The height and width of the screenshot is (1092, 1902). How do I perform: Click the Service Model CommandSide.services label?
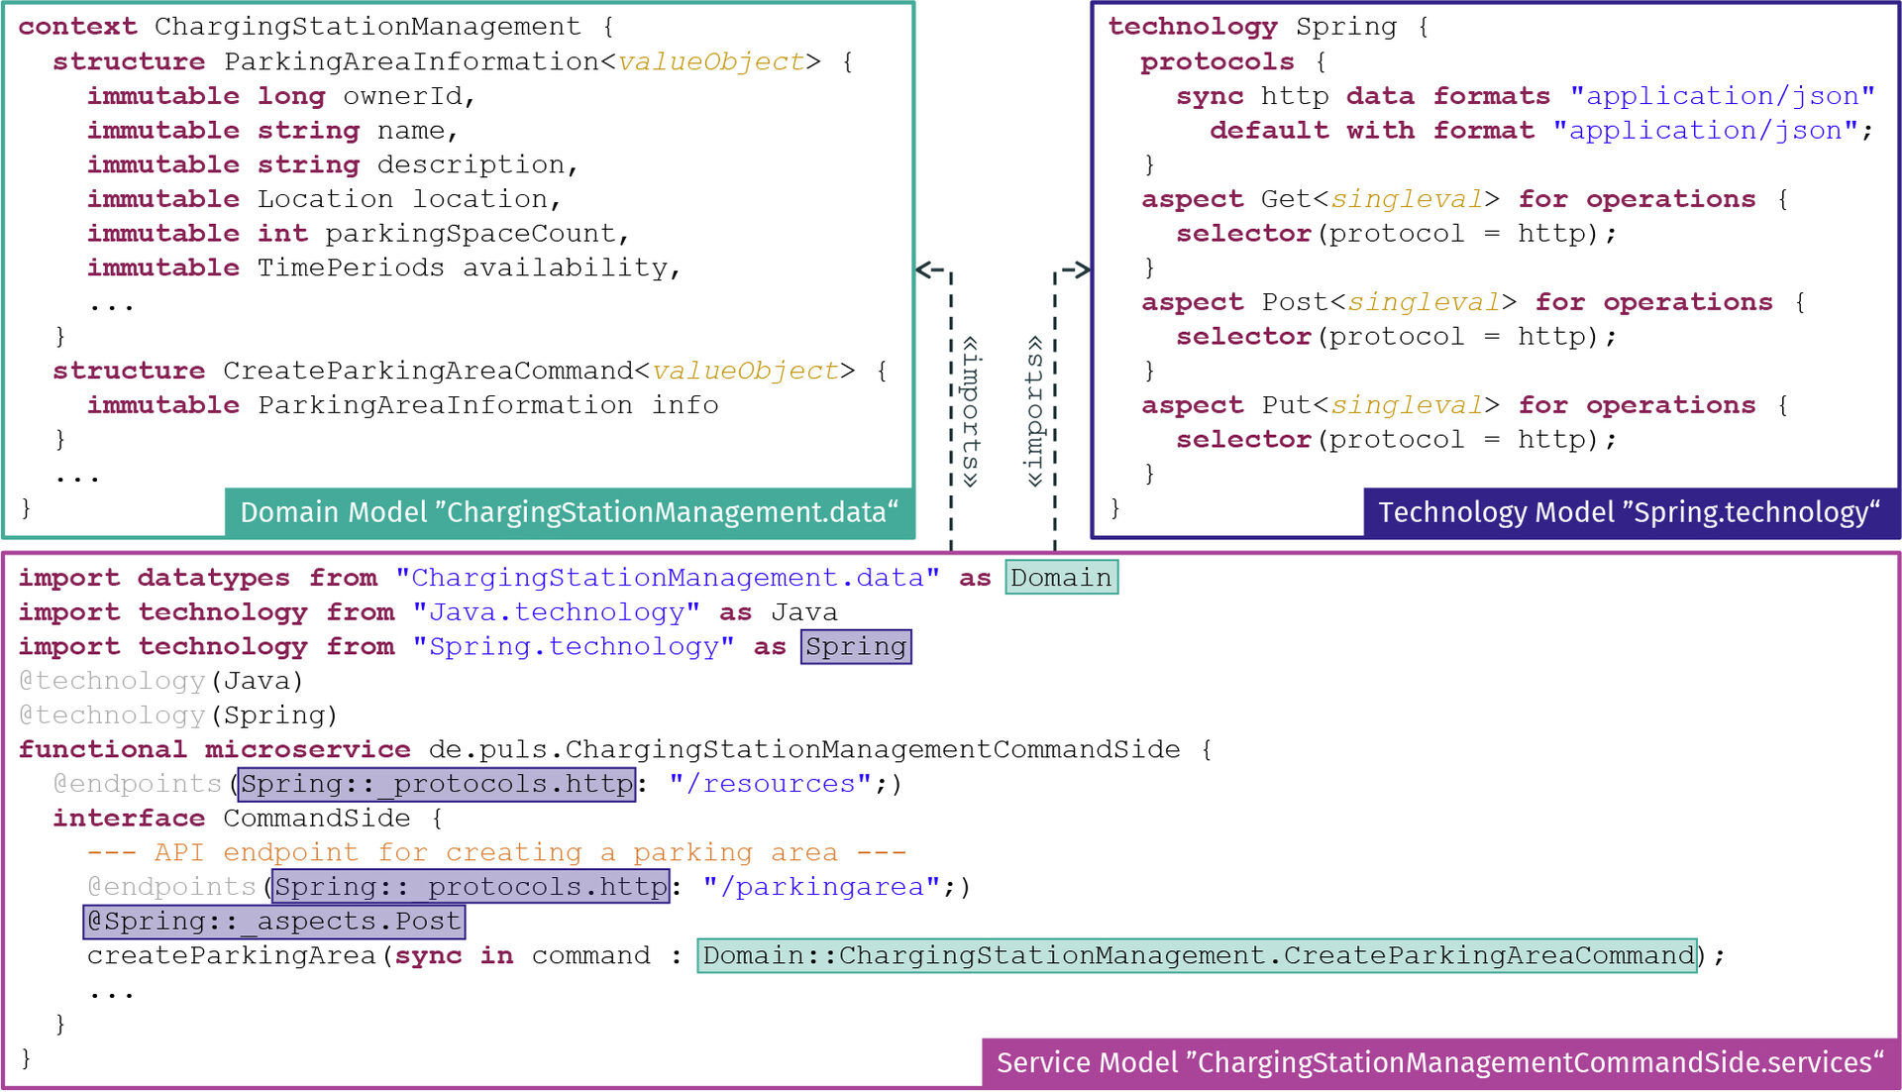click(1439, 1062)
